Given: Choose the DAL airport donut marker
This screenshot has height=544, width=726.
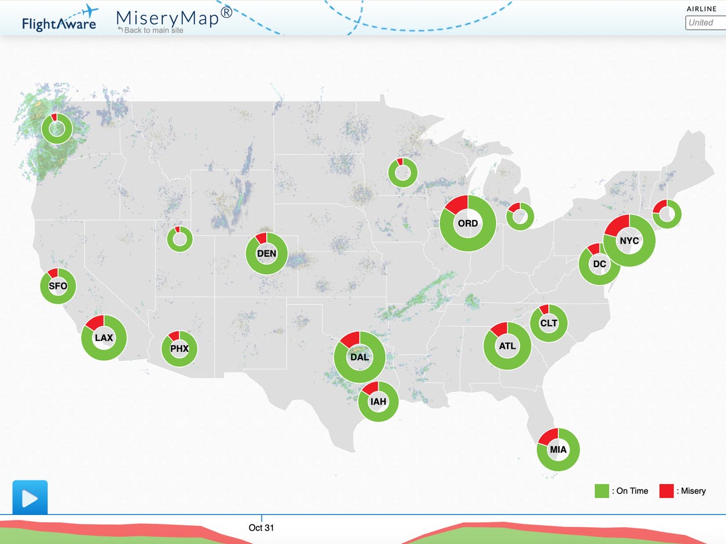Looking at the screenshot, I should click(x=359, y=357).
